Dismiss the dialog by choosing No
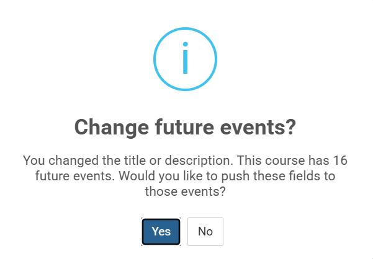Image resolution: width=373 pixels, height=259 pixels. 205,232
